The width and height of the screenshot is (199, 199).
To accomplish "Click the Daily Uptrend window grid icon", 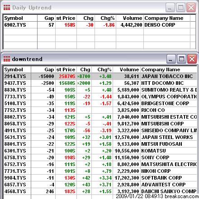I will coord(7,7).
